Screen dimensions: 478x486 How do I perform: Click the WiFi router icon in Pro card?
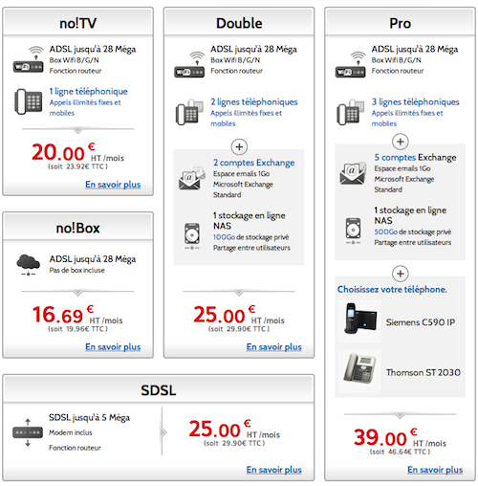[x=351, y=64]
